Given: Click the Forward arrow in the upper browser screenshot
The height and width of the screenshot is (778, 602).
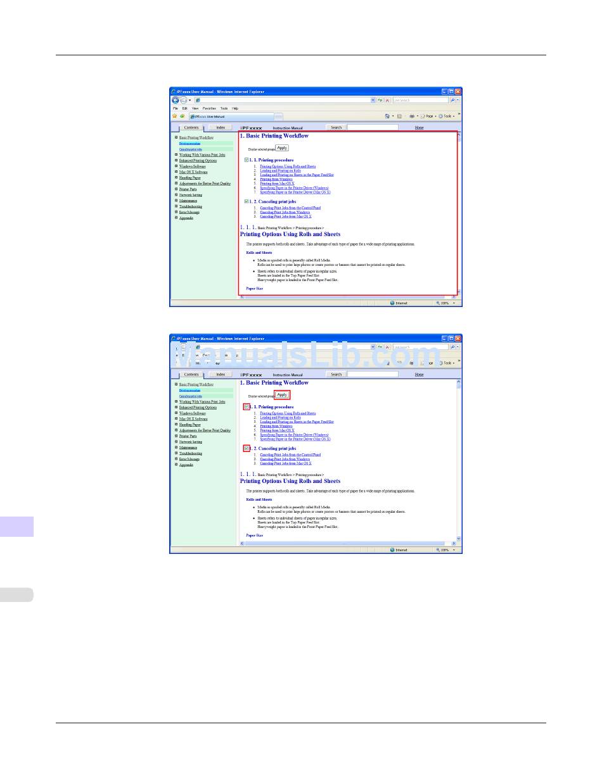Looking at the screenshot, I should (x=183, y=100).
